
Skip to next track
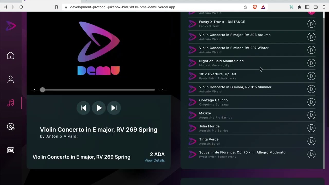click(x=114, y=108)
